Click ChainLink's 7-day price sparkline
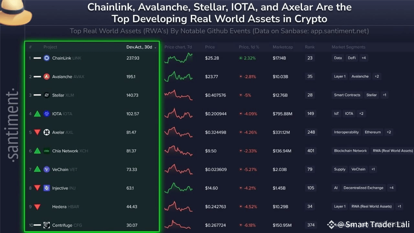Screen dimensions: 414x233 [178, 58]
